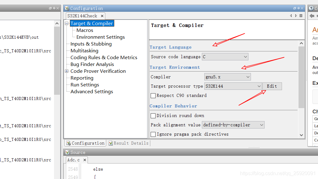The height and width of the screenshot is (179, 318).
Task: Show next configuration tab arrow
Action: click(296, 16)
